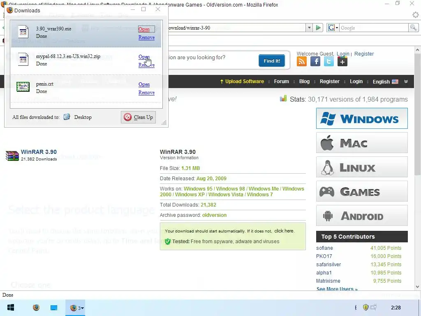The height and width of the screenshot is (316, 421).
Task: Open the blue desktop taskbar icon
Action: point(54,308)
